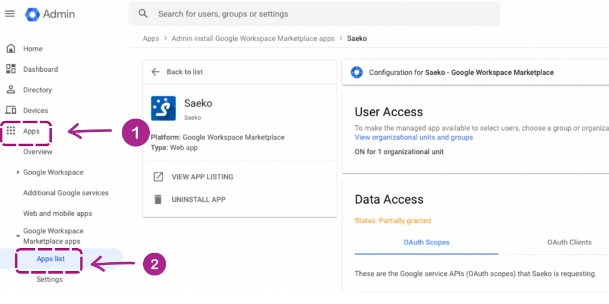Image resolution: width=609 pixels, height=304 pixels.
Task: Open the hamburger main menu
Action: coord(10,13)
